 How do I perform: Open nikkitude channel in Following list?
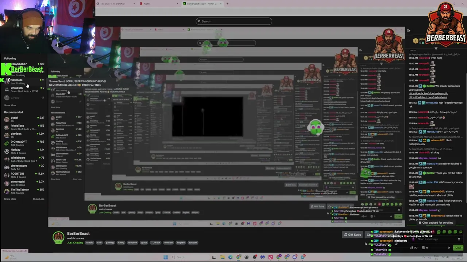pos(24,81)
